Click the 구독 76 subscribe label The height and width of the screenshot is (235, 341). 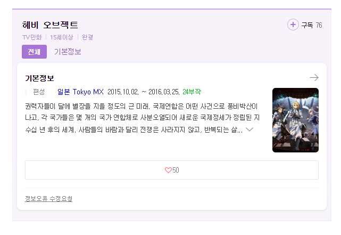point(311,25)
